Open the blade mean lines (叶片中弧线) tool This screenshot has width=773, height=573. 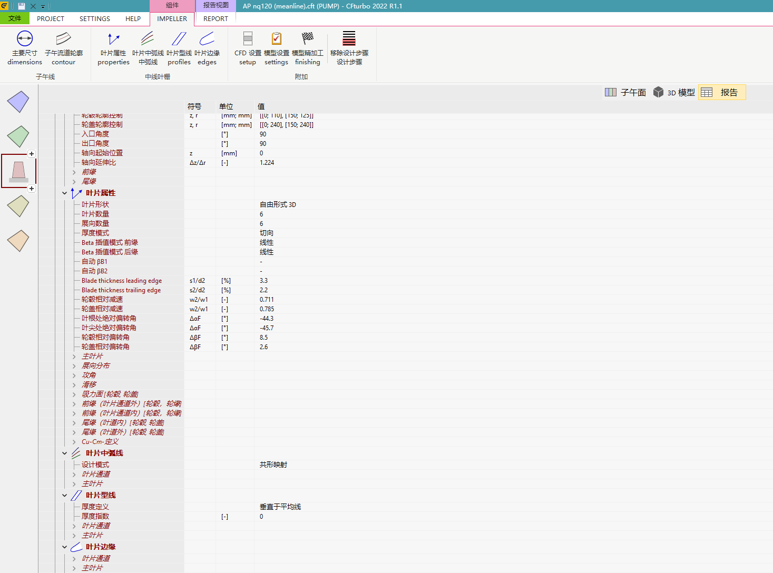(x=148, y=47)
